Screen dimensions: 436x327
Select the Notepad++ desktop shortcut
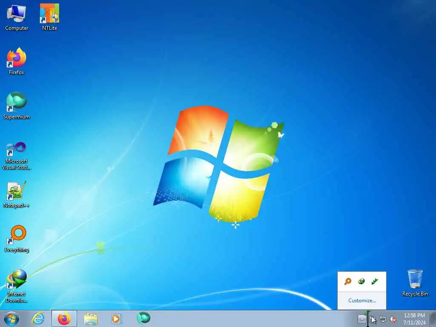[x=17, y=194]
